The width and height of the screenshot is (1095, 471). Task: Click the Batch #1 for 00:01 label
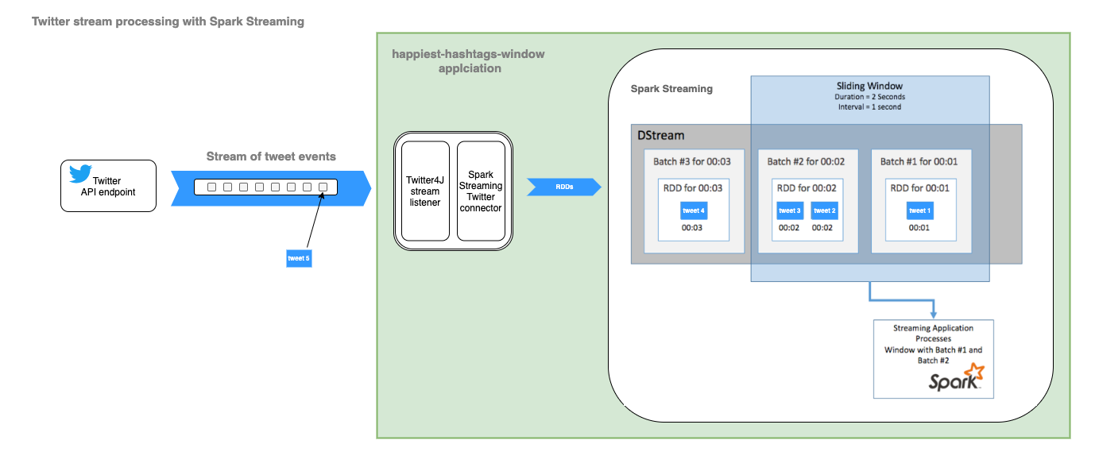click(x=919, y=161)
